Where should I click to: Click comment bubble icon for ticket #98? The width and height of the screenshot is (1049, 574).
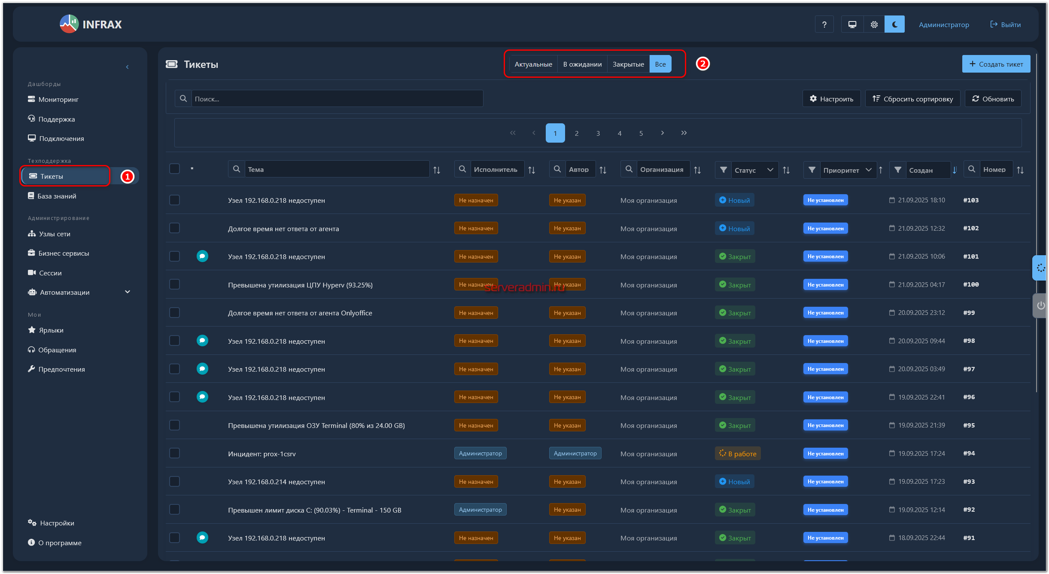pos(202,341)
